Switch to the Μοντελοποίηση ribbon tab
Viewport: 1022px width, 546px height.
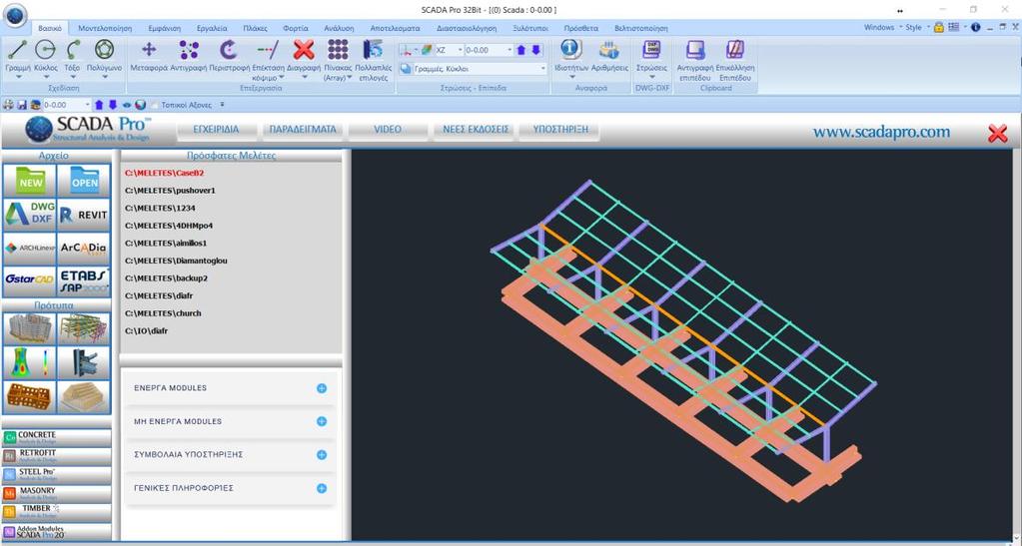click(x=105, y=28)
